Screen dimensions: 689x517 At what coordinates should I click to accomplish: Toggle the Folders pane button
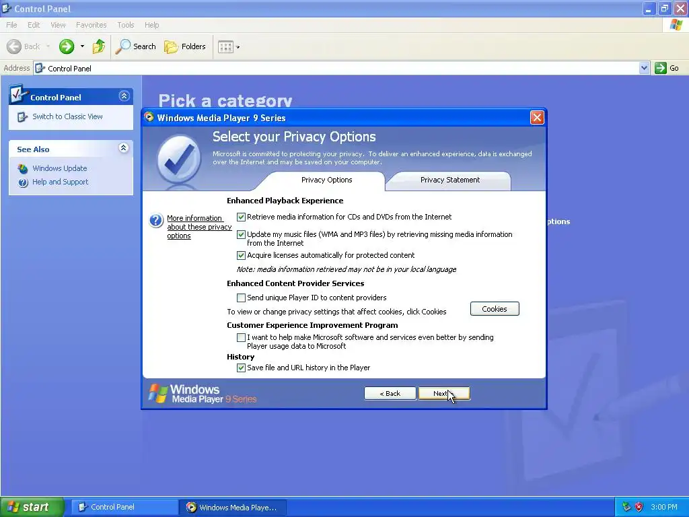[184, 46]
